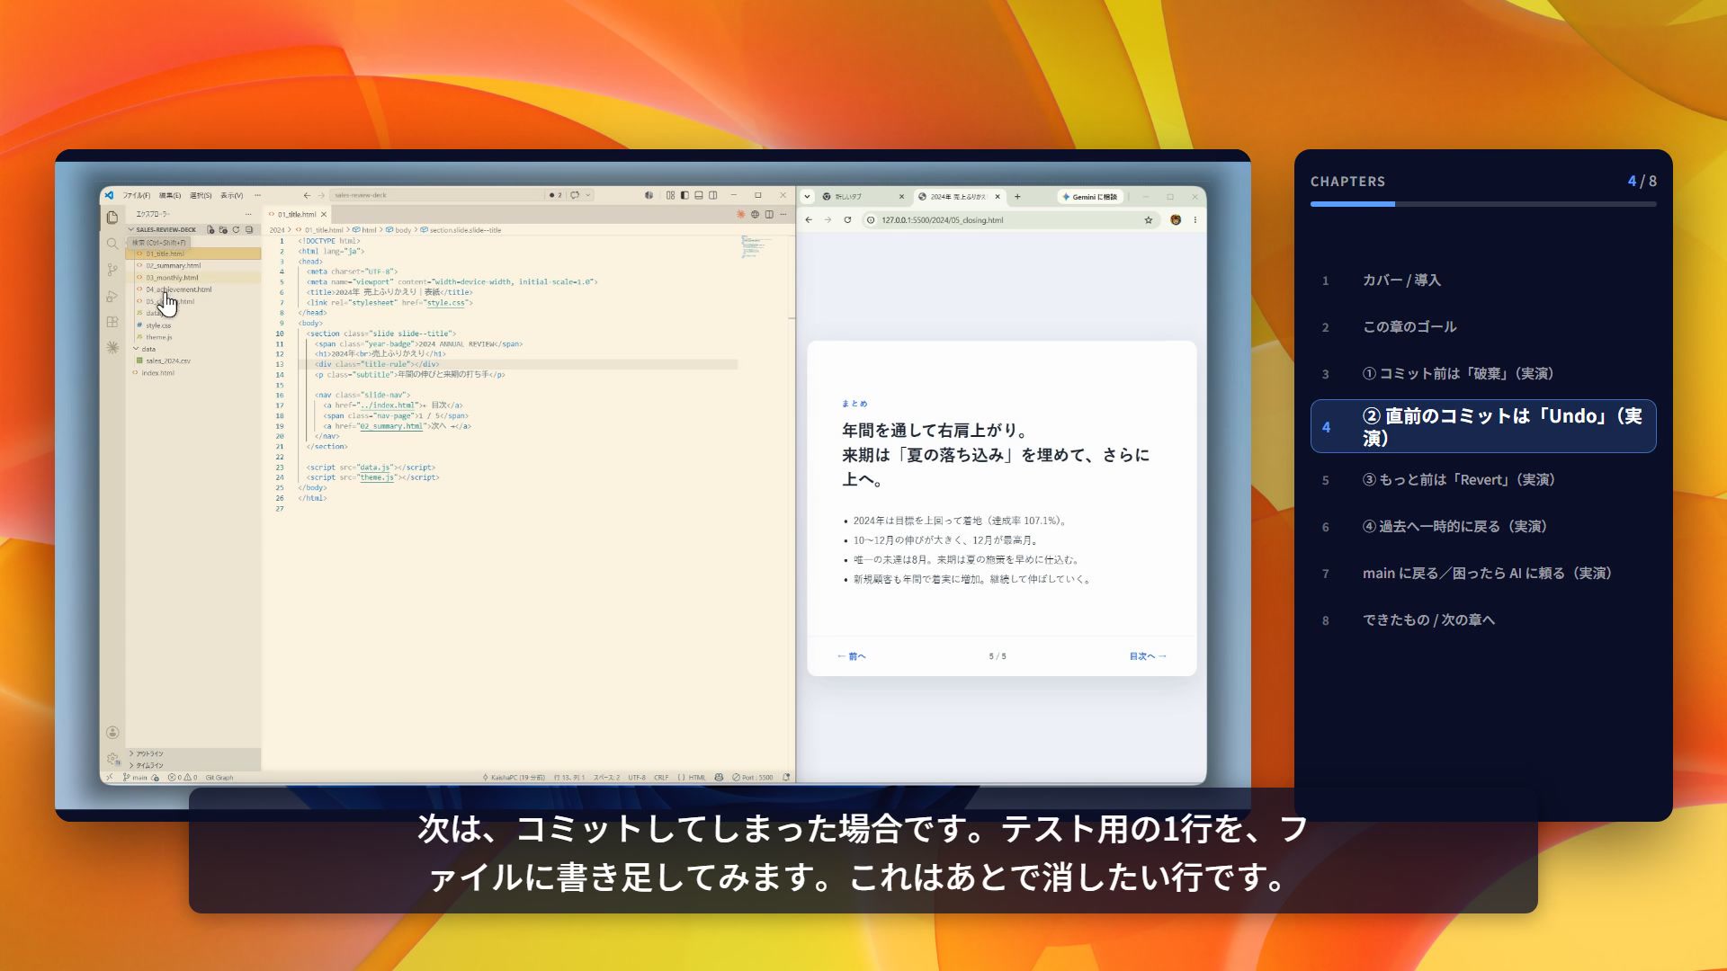
Task: Click the ← 前へ link on slide
Action: (x=852, y=656)
